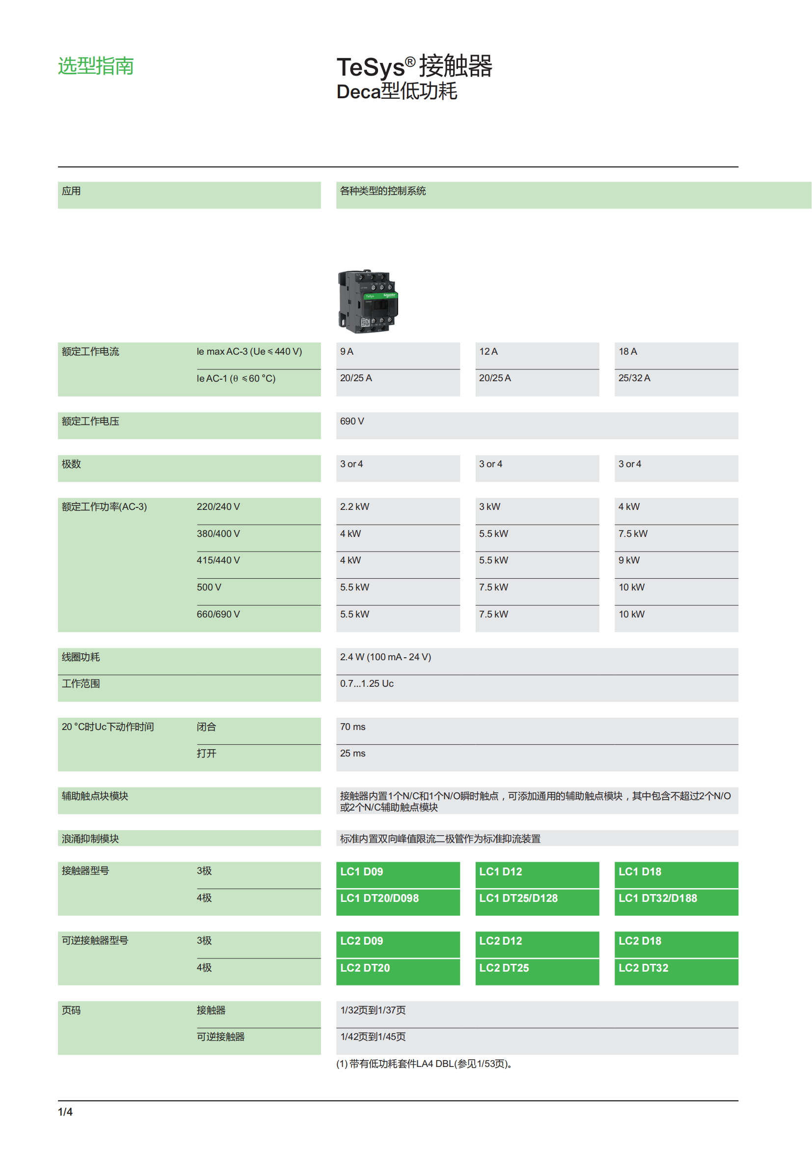This screenshot has height=1149, width=812.
Task: Click the LA4 DBL footnote text
Action: coord(425,1064)
